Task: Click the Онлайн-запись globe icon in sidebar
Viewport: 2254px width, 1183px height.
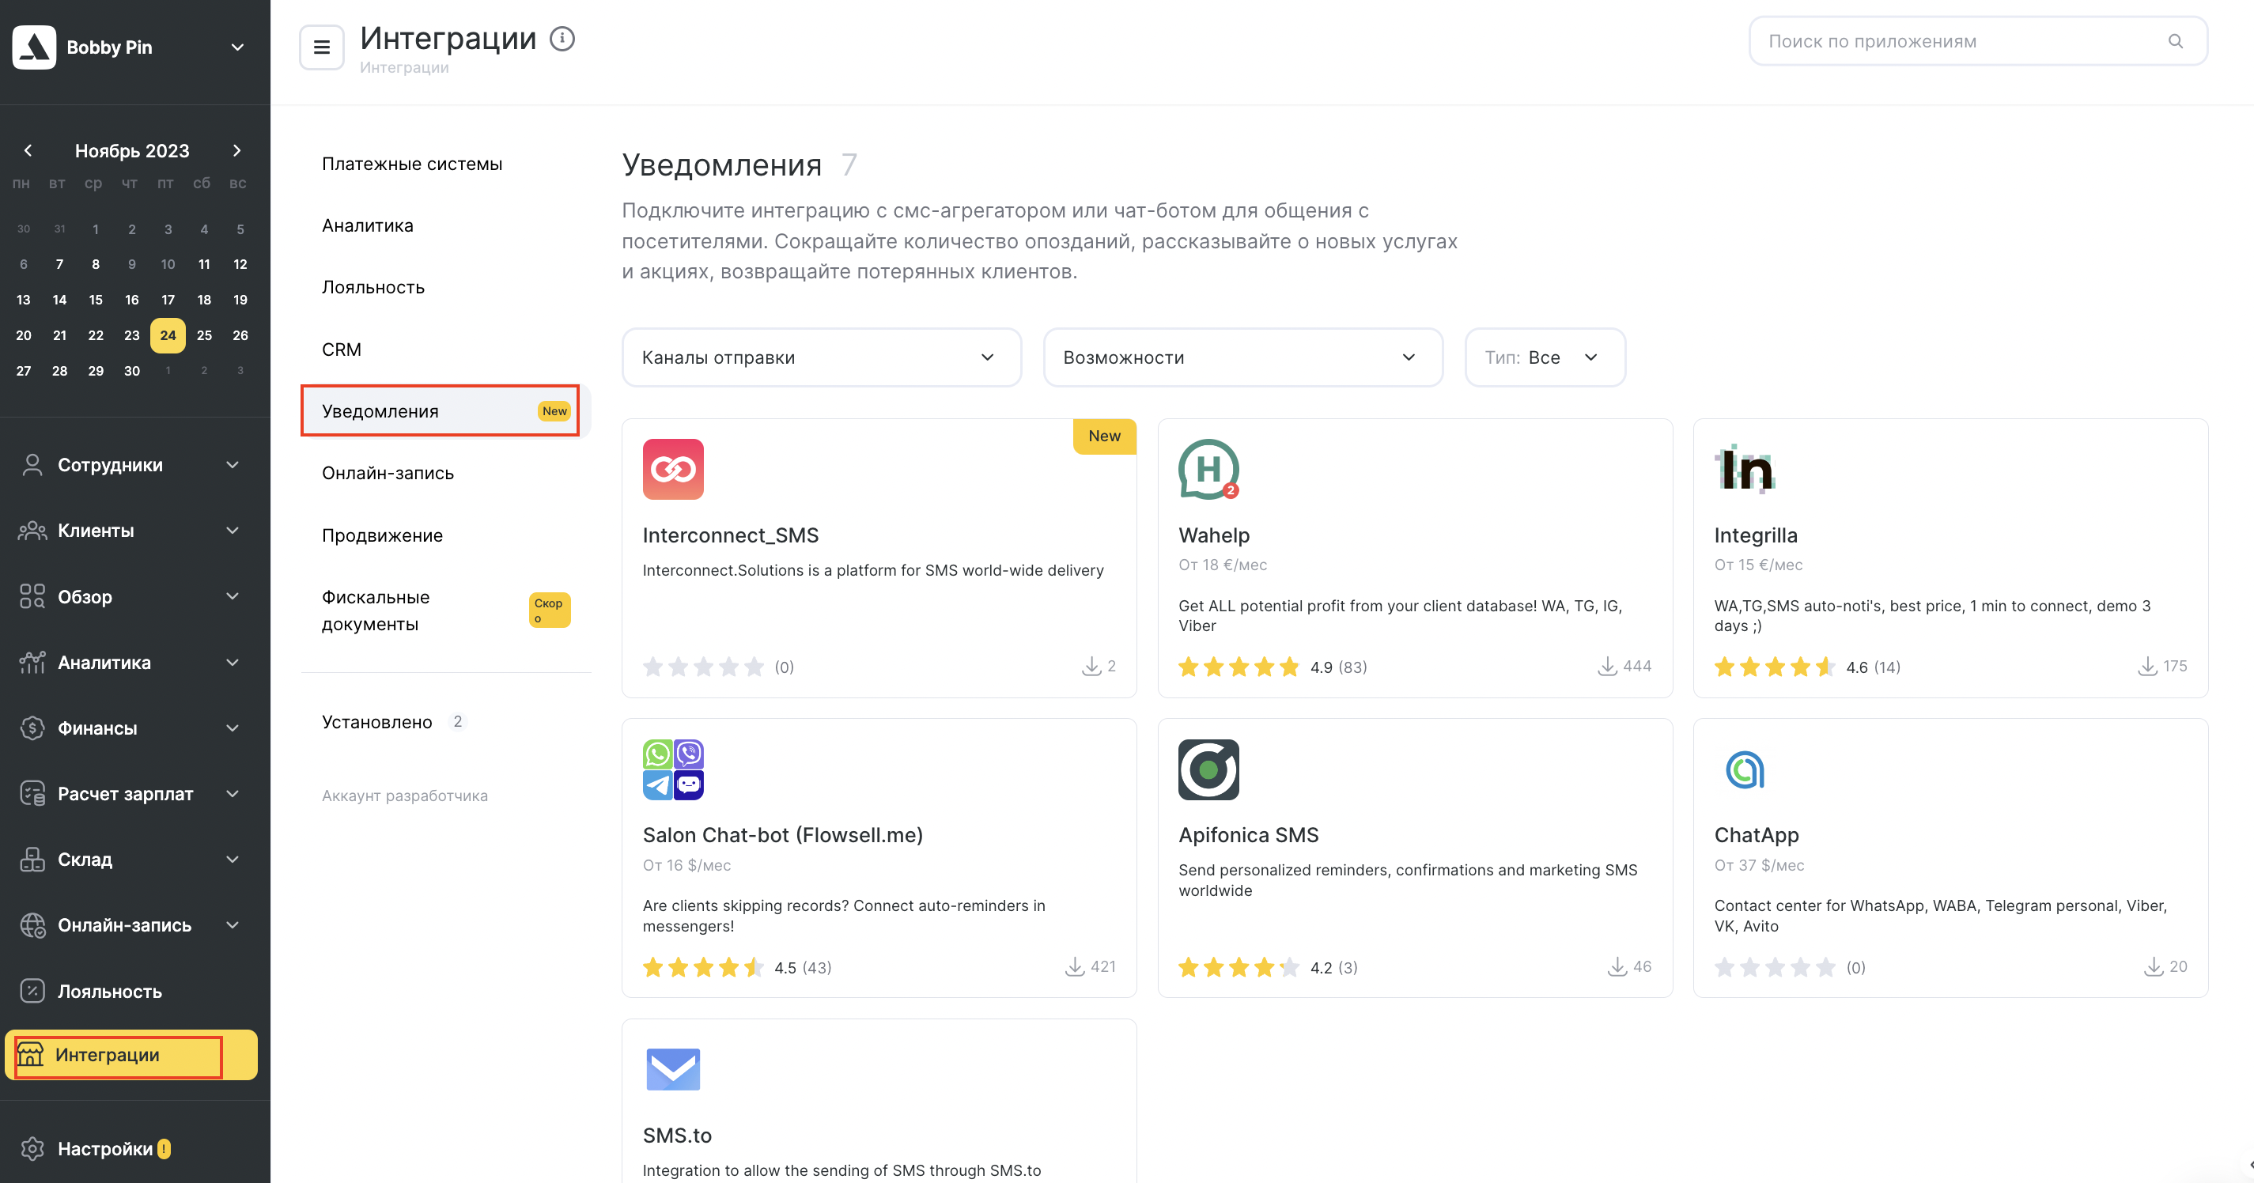Action: 32,925
